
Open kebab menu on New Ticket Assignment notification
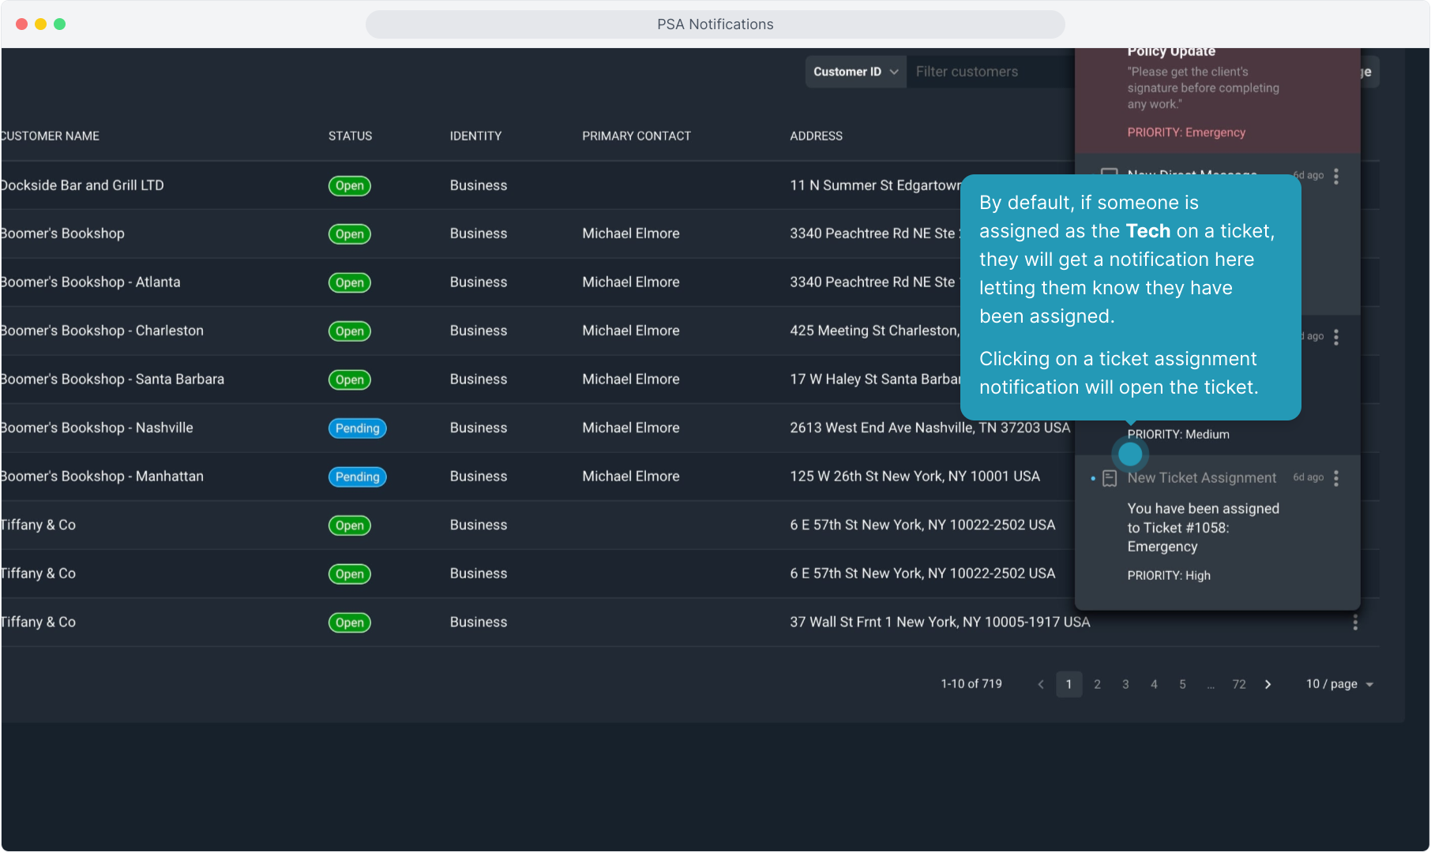tap(1335, 478)
